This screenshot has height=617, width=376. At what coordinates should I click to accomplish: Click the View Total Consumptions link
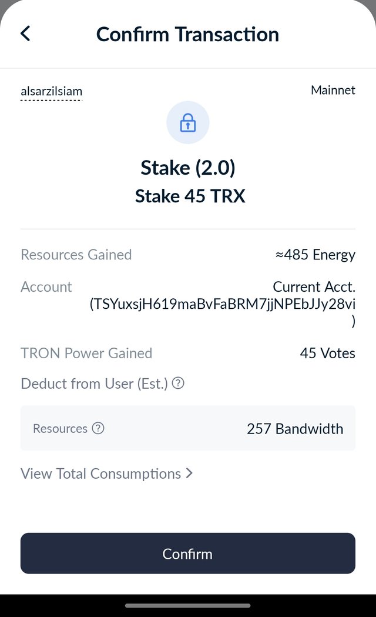click(x=101, y=473)
